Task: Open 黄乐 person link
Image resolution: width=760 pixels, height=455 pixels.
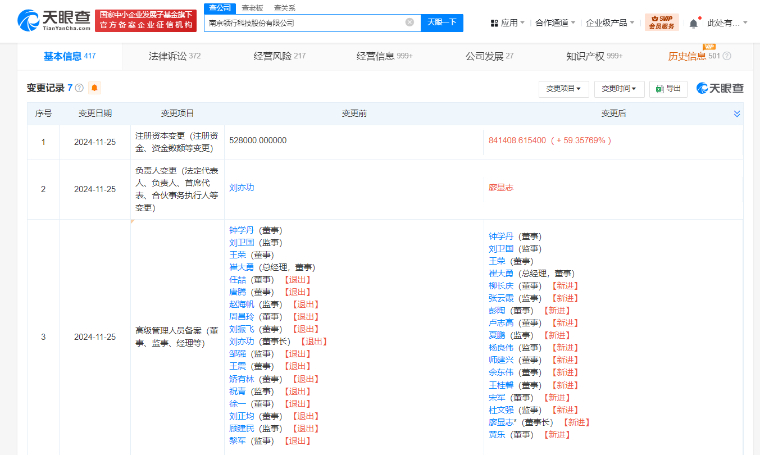Action: 497,434
